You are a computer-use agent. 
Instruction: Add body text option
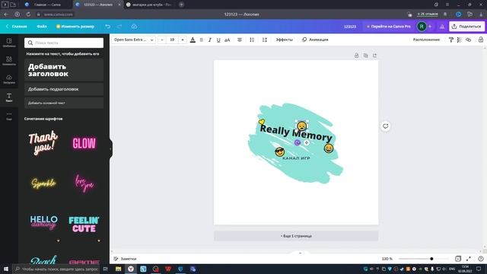pyautogui.click(x=64, y=103)
